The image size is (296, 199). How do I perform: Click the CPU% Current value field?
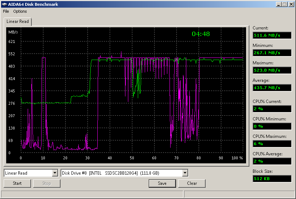[272, 109]
